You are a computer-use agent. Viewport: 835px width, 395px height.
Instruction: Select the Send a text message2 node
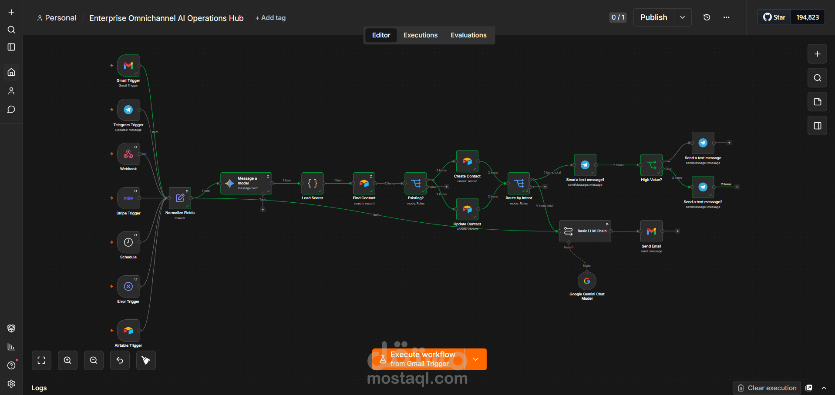coord(703,187)
